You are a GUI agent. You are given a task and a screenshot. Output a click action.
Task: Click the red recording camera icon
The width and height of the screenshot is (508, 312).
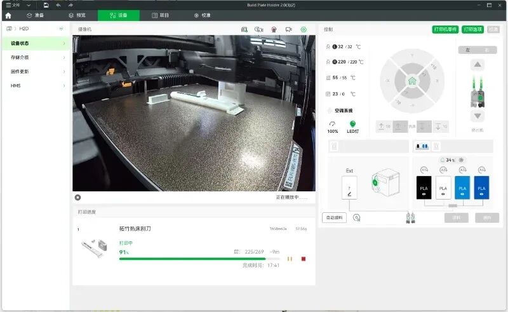pyautogui.click(x=274, y=29)
